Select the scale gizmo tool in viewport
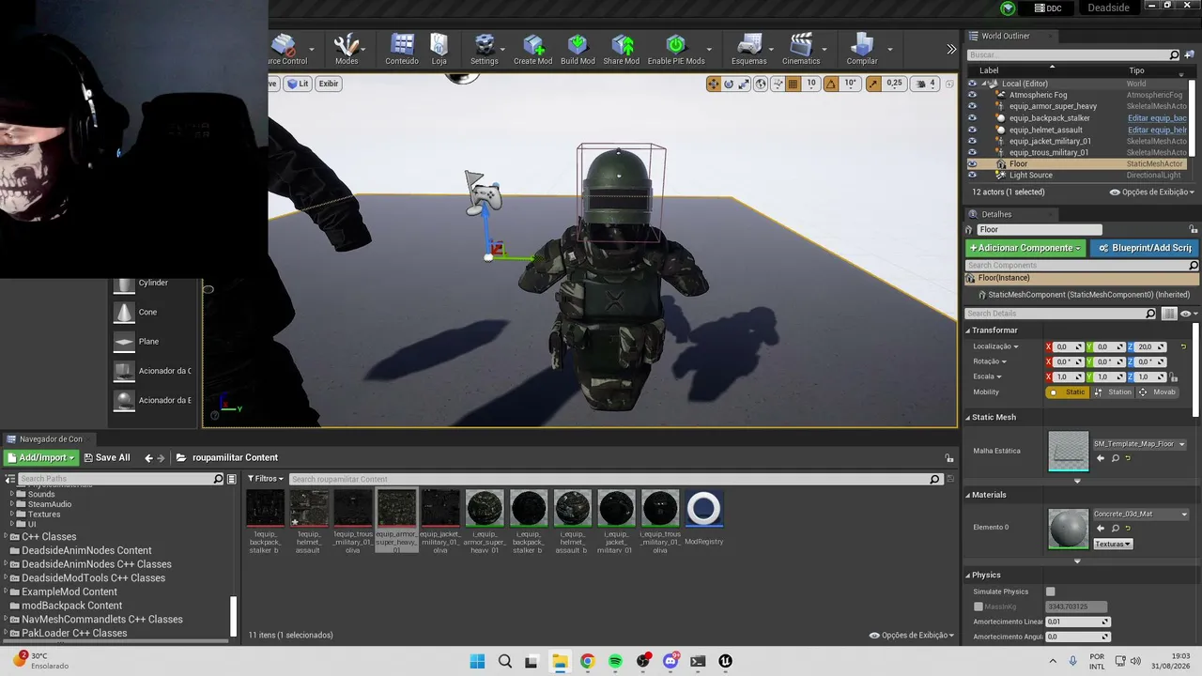The width and height of the screenshot is (1202, 676). click(744, 84)
